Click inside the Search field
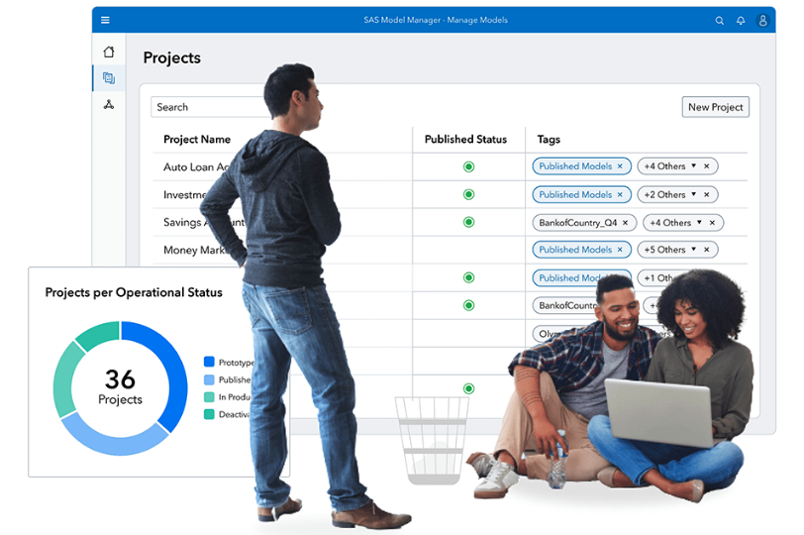Viewport: 804px width, 535px height. (x=210, y=107)
